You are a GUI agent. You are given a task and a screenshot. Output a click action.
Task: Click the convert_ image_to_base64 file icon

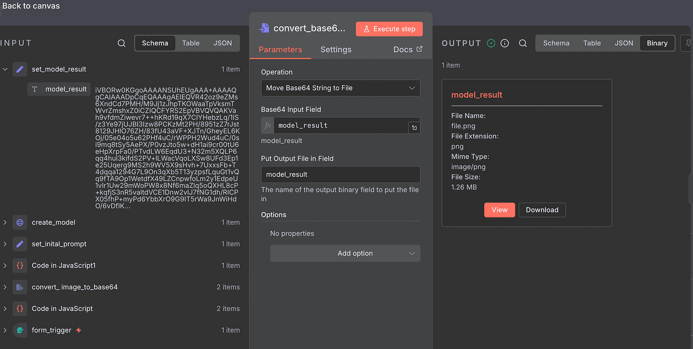(x=20, y=287)
